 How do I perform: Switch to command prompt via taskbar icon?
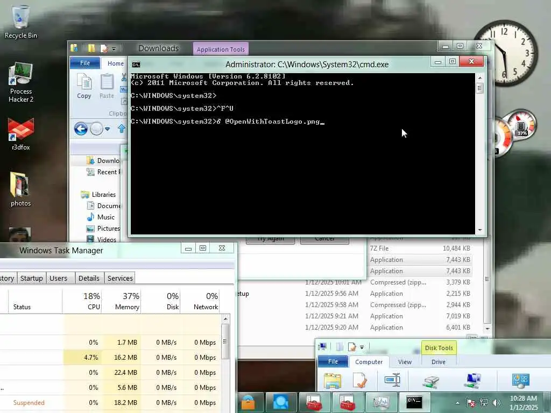coord(414,402)
